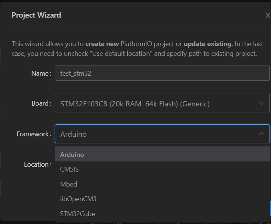The image size is (271, 224).
Task: Click the Board field label
Action: coord(41,103)
